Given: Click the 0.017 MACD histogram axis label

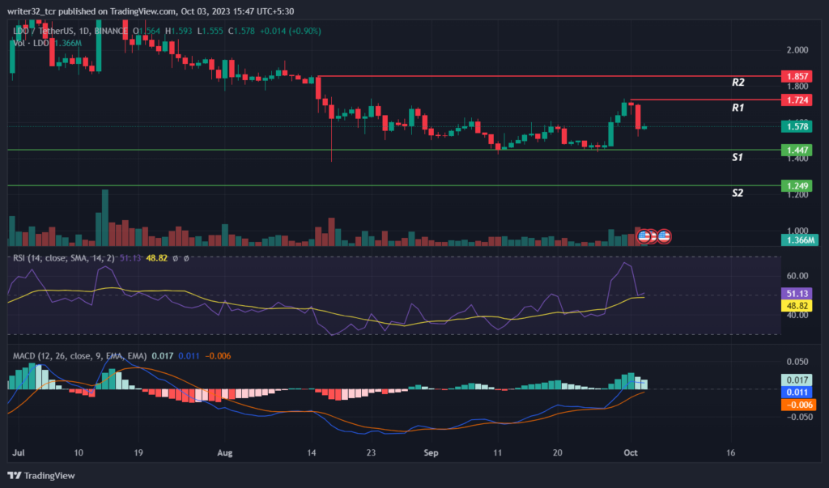Looking at the screenshot, I should (797, 380).
